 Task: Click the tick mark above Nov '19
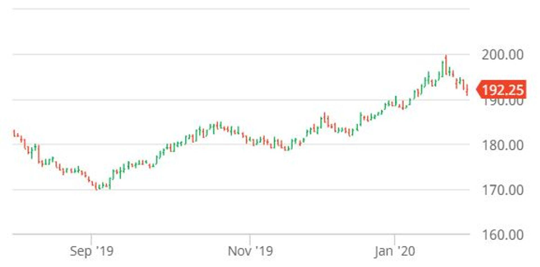point(250,239)
